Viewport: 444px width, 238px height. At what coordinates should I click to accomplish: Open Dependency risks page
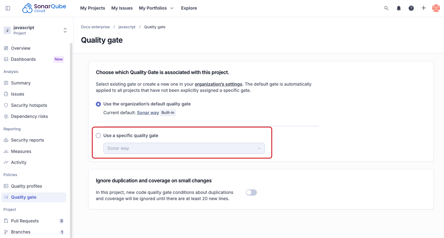click(x=30, y=117)
